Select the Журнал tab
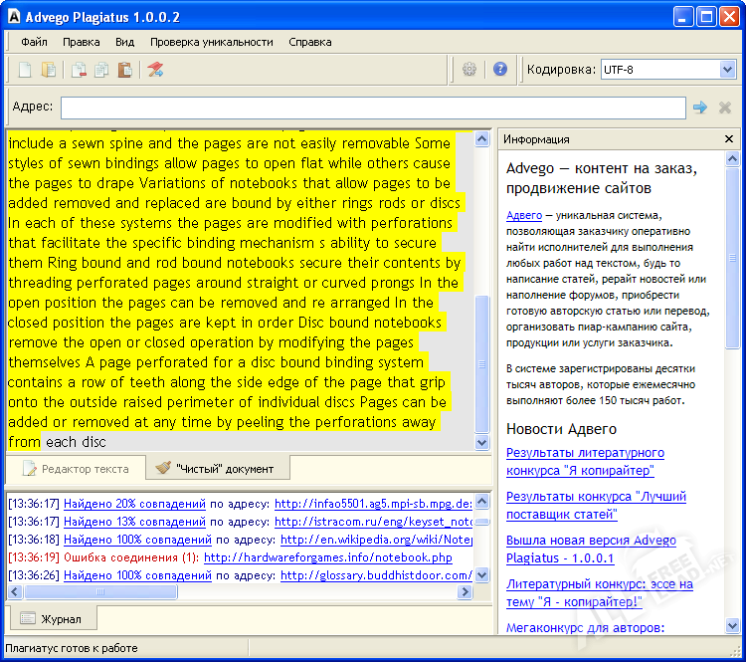 point(51,618)
